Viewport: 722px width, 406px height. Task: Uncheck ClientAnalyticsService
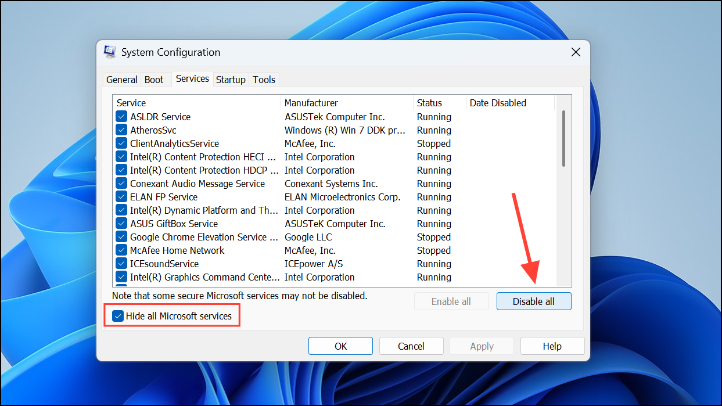click(121, 143)
